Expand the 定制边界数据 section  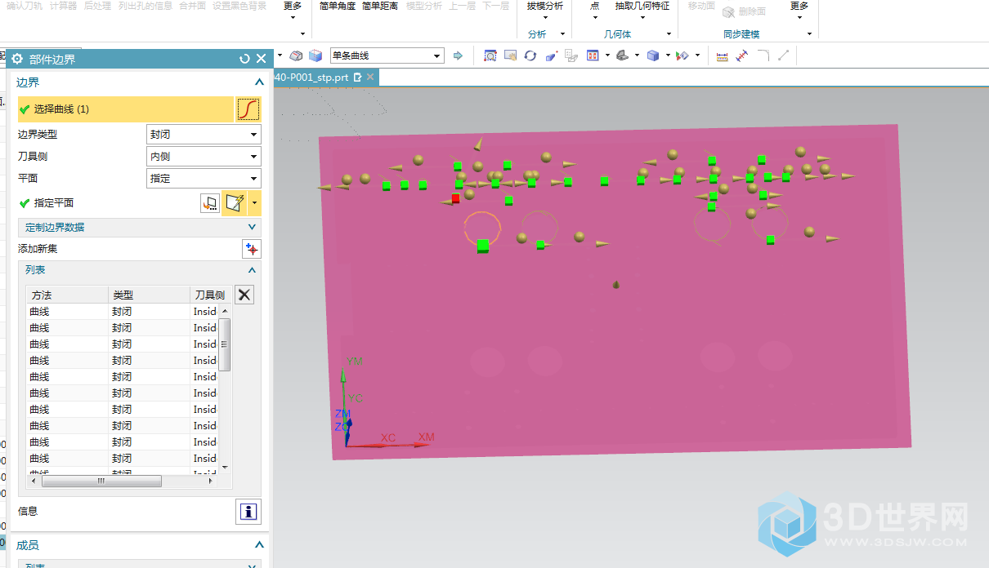[140, 228]
